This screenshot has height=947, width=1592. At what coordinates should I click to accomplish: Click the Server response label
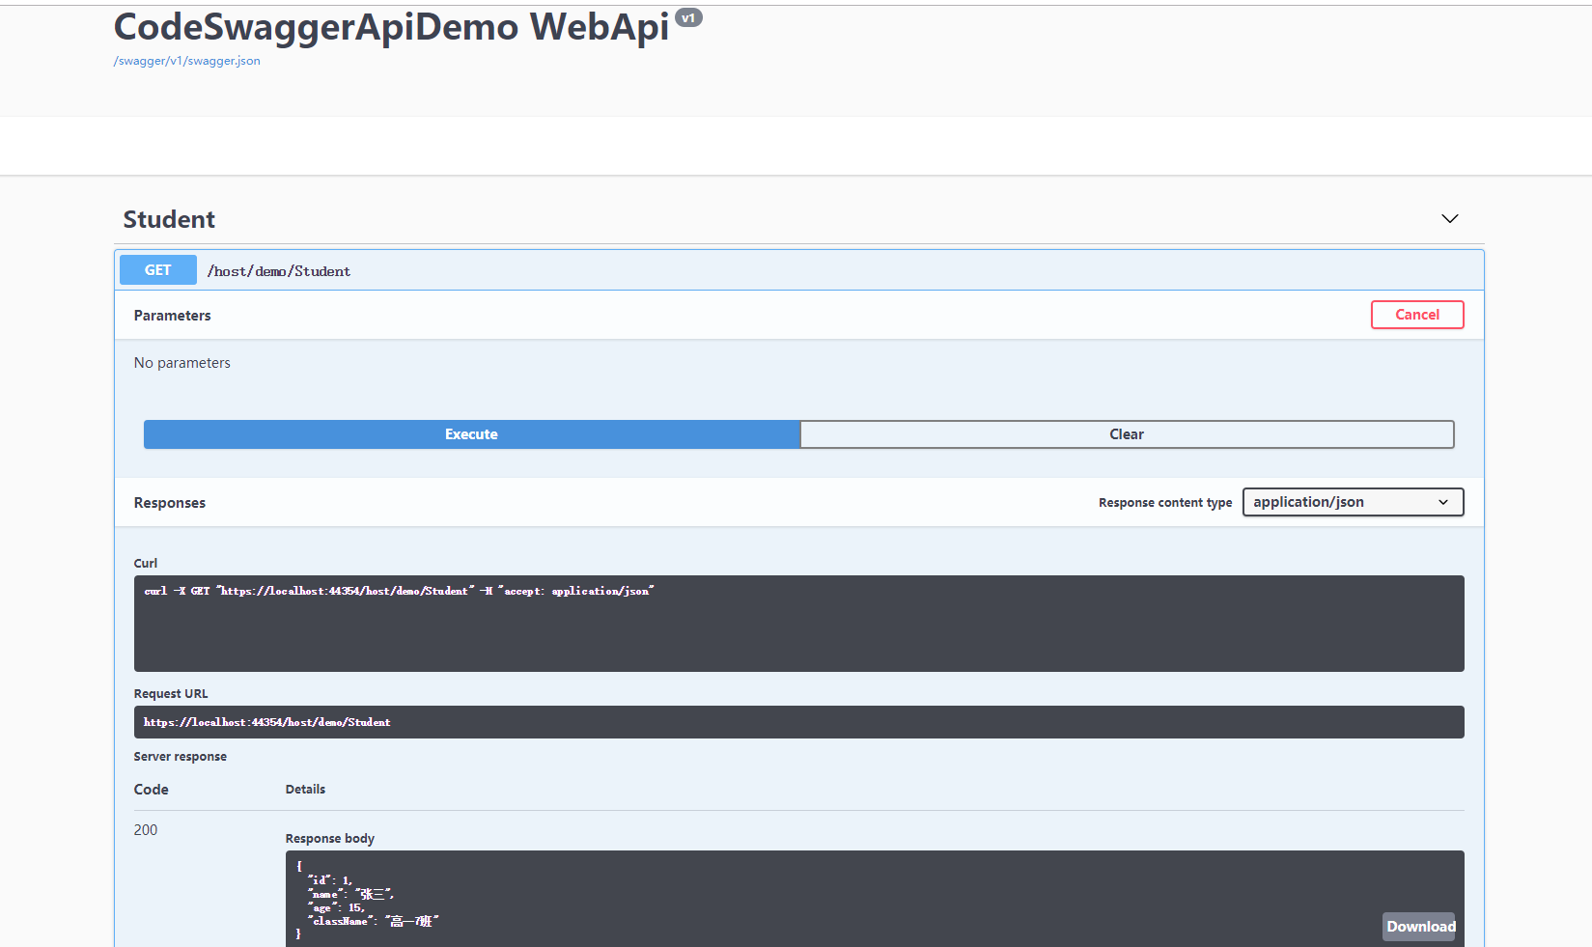(180, 756)
